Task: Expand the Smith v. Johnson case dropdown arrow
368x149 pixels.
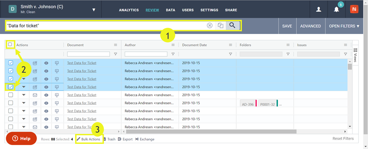Action: (x=94, y=10)
